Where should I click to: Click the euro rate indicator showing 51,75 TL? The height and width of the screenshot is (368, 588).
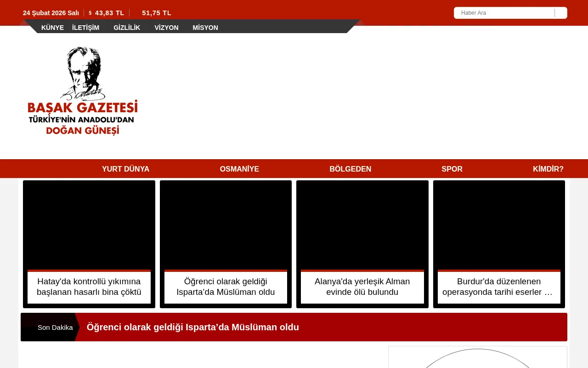click(156, 13)
